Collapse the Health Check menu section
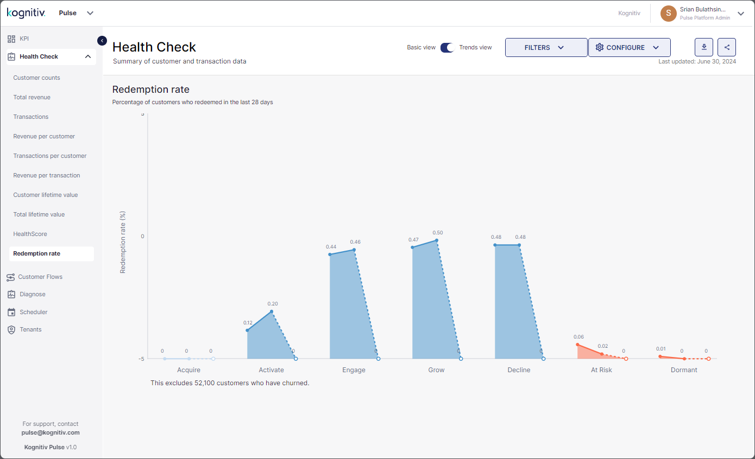This screenshot has width=755, height=459. tap(88, 56)
